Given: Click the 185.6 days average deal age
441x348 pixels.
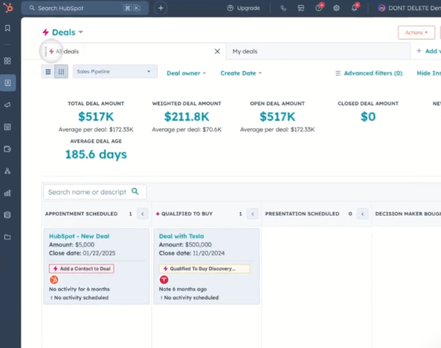Looking at the screenshot, I should pos(96,154).
